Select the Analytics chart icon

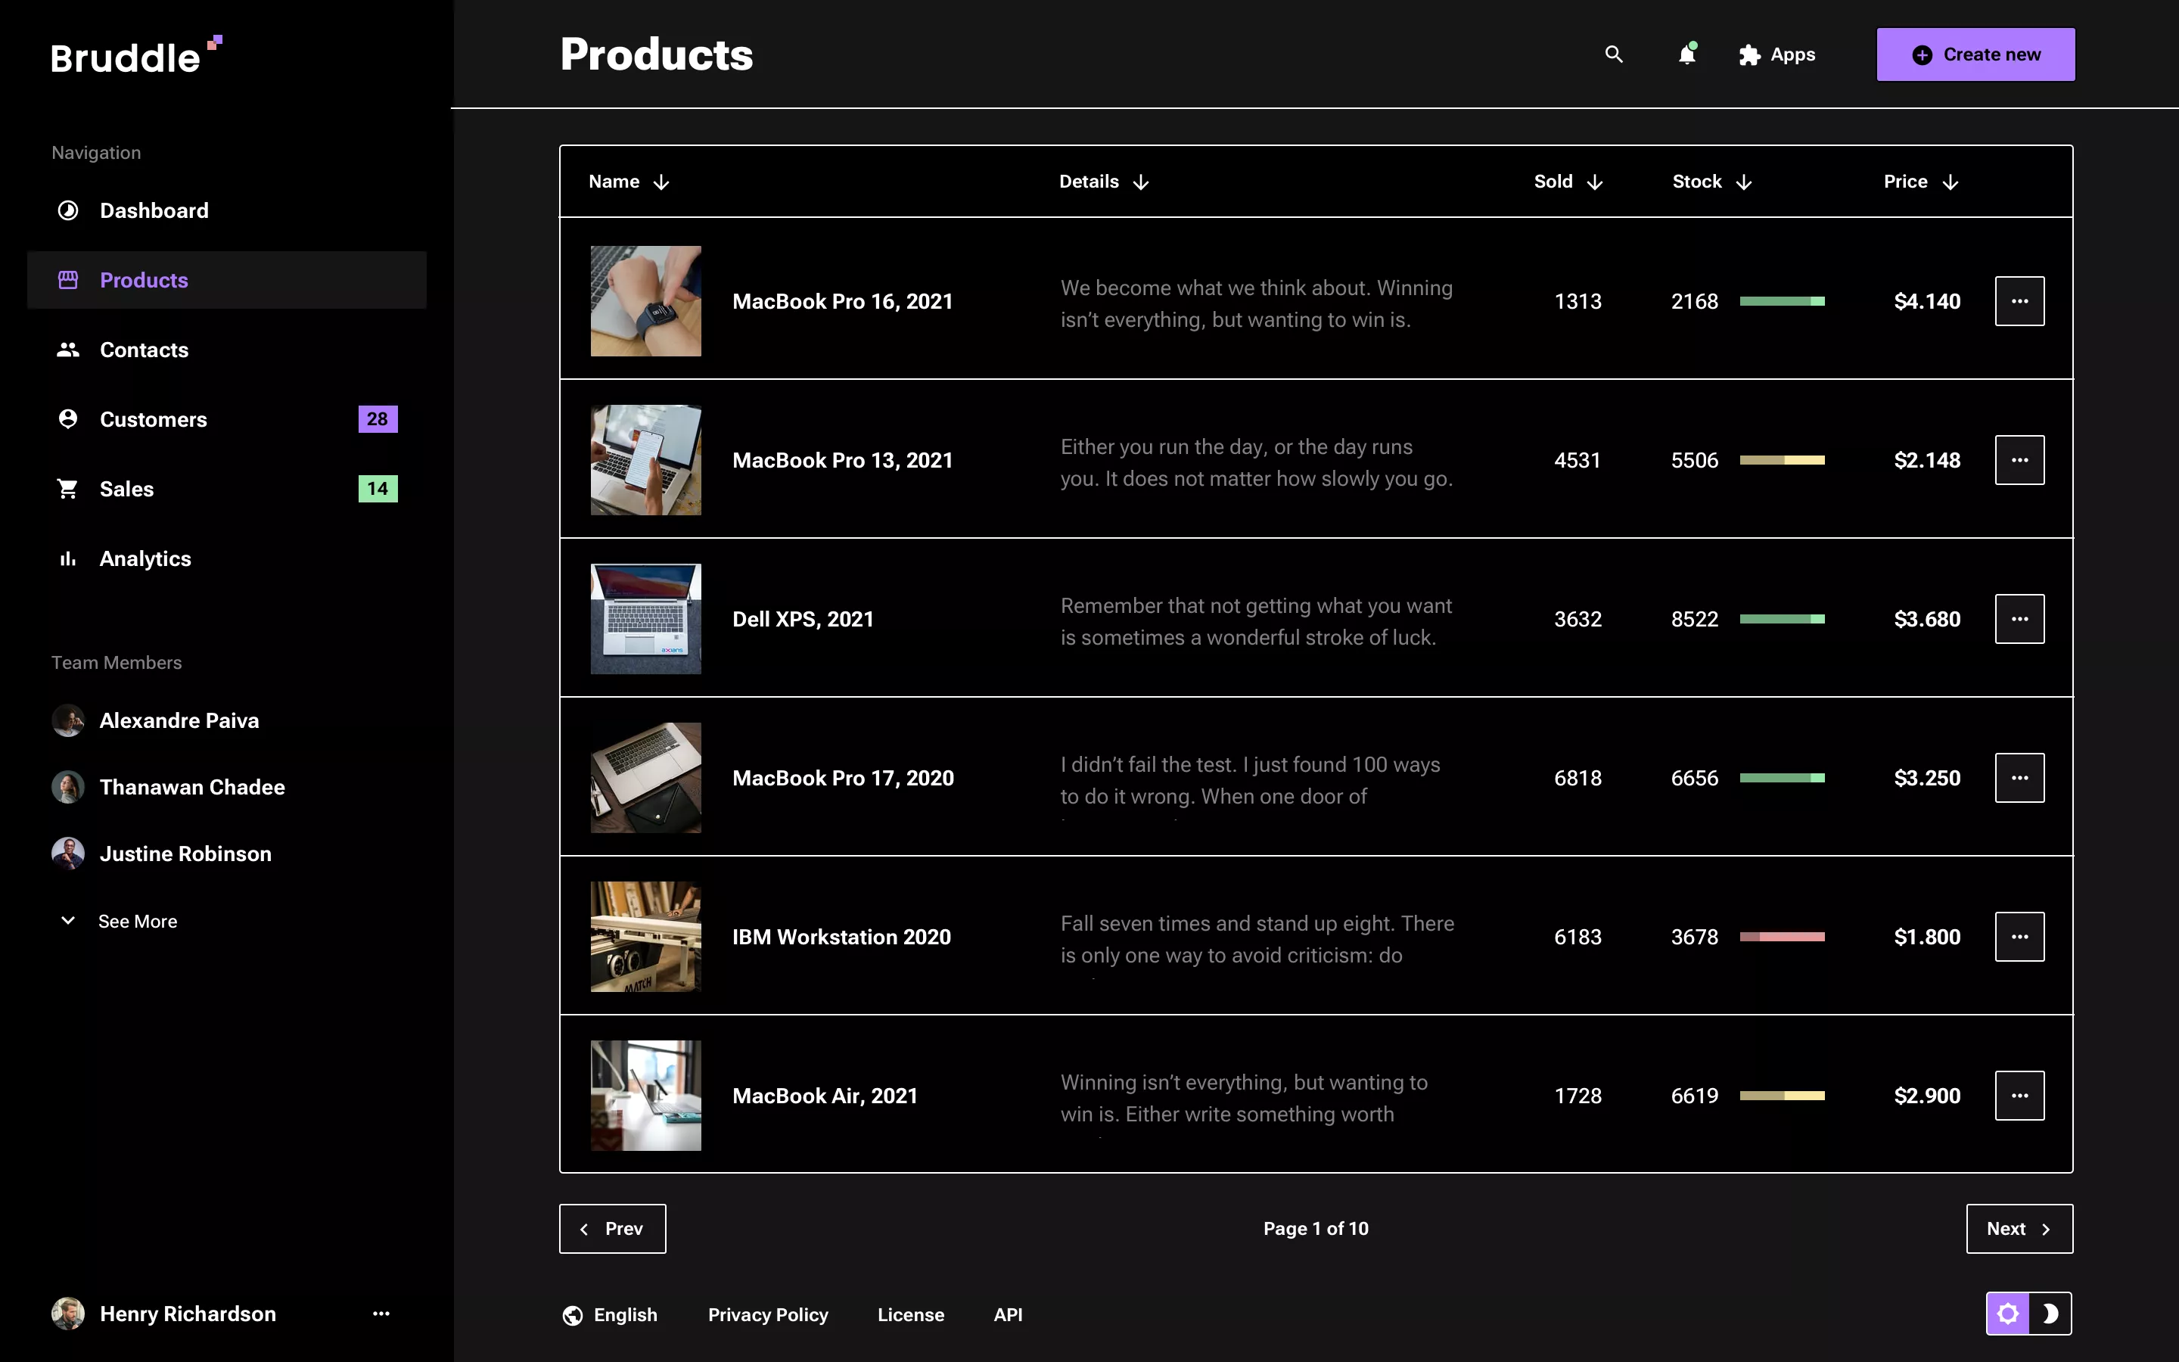click(67, 558)
